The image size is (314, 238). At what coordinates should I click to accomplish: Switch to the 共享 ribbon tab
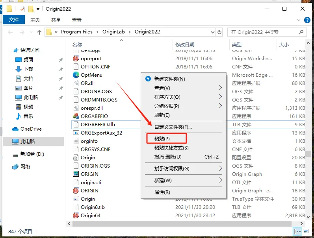(x=56, y=20)
